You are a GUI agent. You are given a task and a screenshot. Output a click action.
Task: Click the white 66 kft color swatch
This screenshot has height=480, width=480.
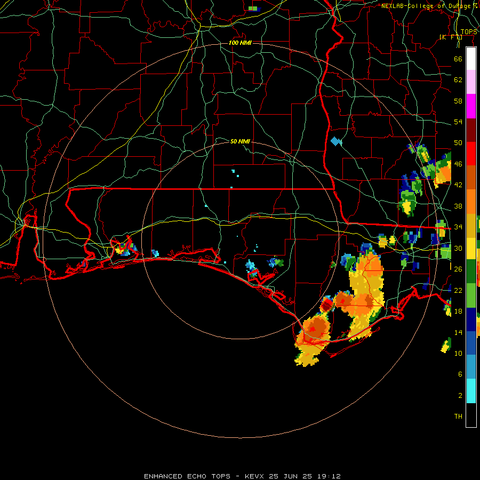pos(471,59)
